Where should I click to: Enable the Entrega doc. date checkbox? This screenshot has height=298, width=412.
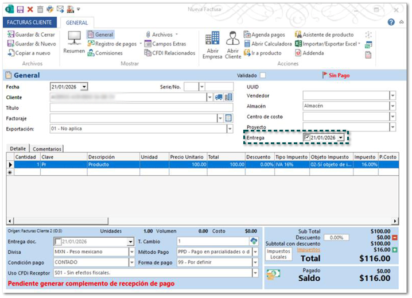(57, 241)
